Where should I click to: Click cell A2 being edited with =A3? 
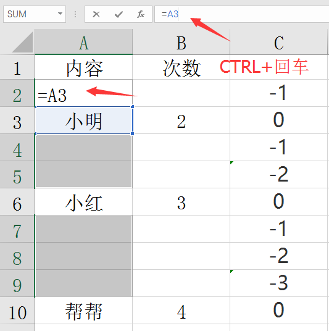84,93
